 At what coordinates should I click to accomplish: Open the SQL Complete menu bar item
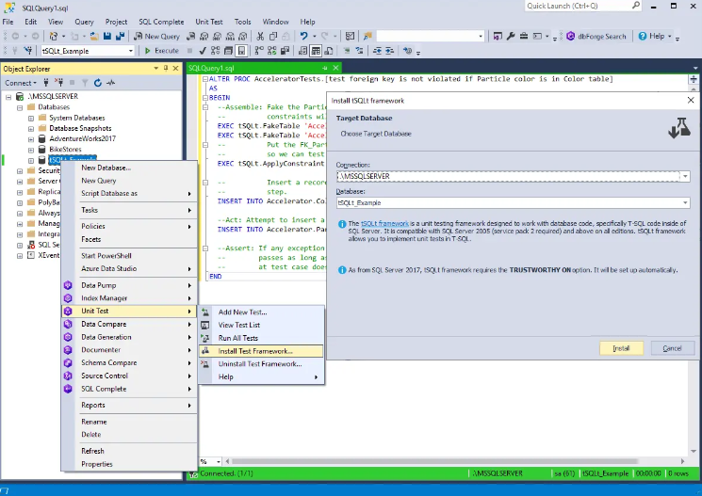point(161,22)
